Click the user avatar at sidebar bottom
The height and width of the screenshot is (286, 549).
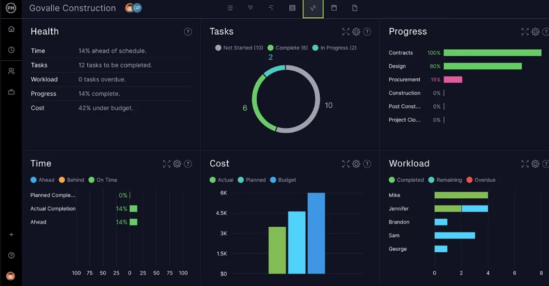(11, 276)
